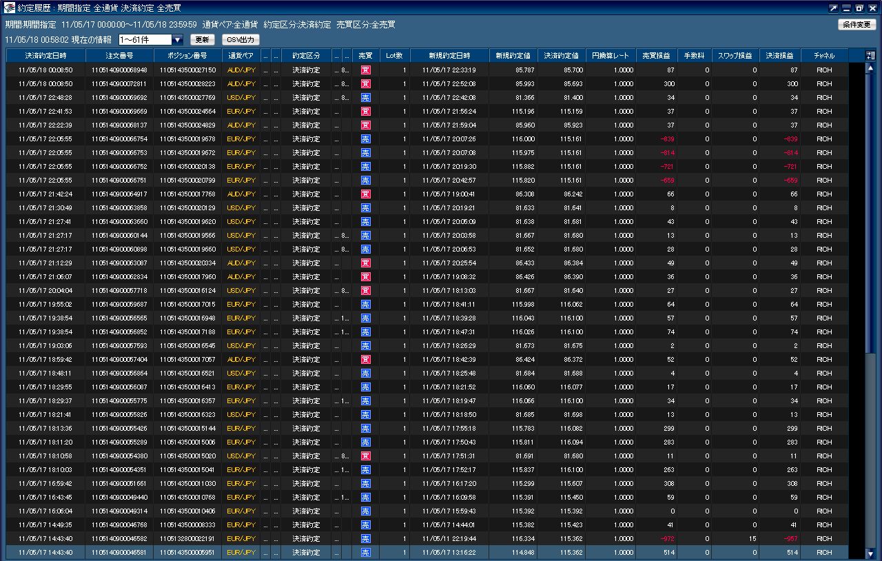
Task: Click the 売 badge in the 21:30:49 row
Action: point(366,208)
